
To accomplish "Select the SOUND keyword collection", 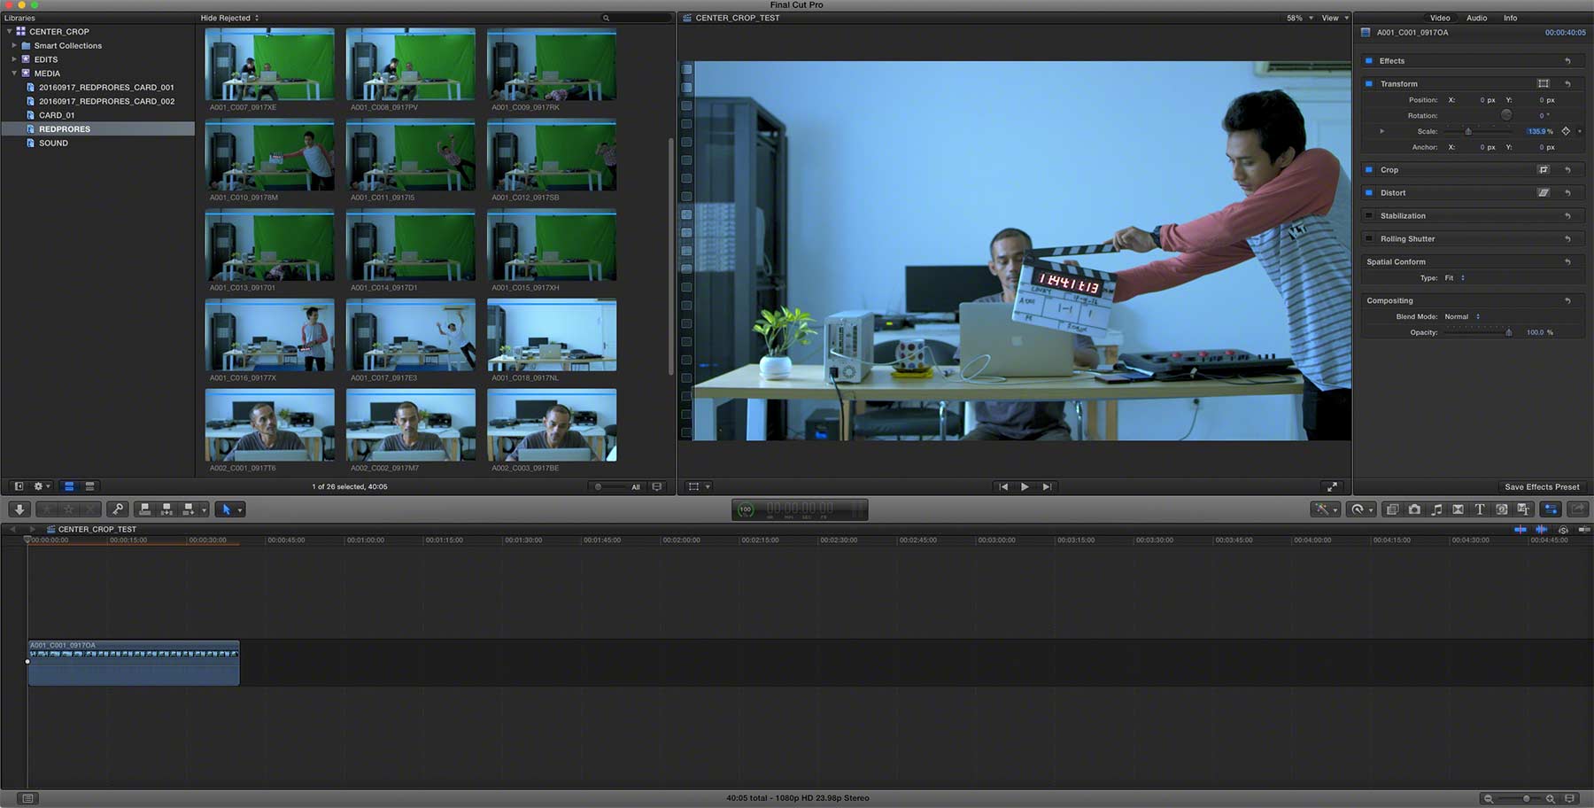I will click(53, 143).
